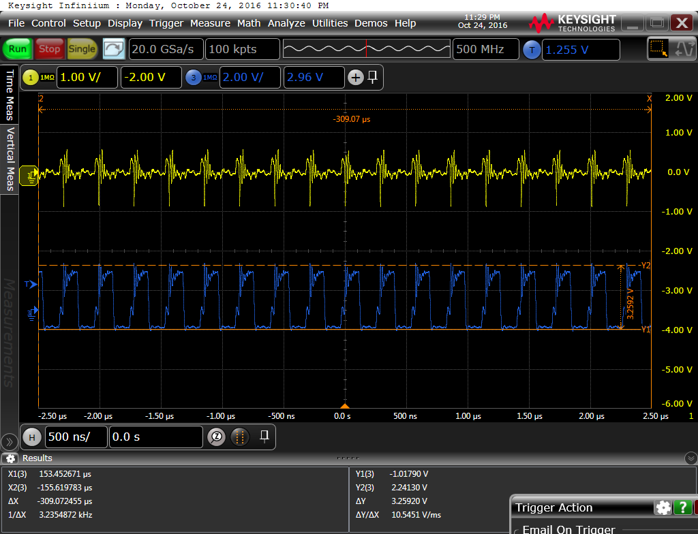The image size is (698, 534).
Task: Click channel 3 offset 2.96 V field
Action: tap(314, 78)
